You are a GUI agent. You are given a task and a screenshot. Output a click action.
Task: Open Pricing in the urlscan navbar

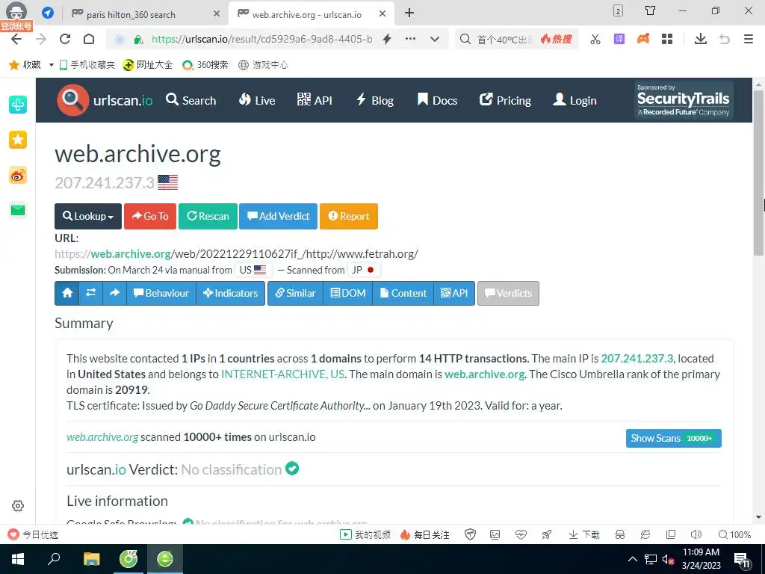(x=505, y=100)
